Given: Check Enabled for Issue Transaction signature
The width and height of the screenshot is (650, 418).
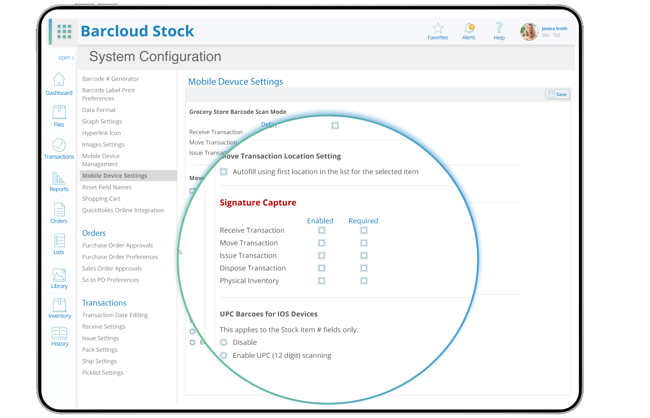Looking at the screenshot, I should 322,255.
